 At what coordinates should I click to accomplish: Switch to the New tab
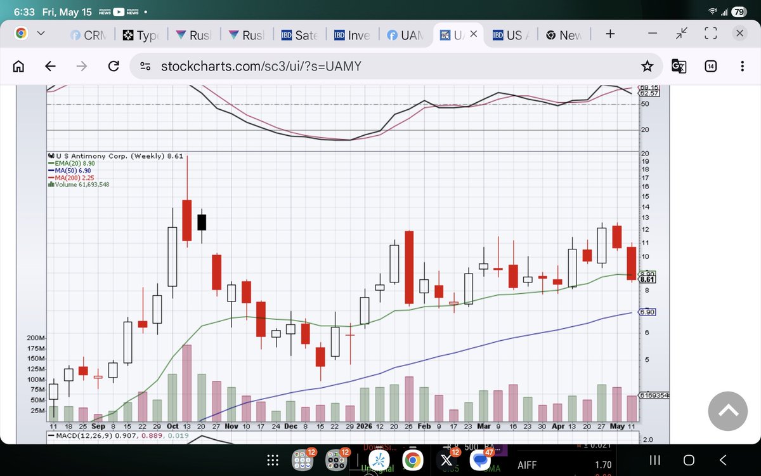pos(564,36)
